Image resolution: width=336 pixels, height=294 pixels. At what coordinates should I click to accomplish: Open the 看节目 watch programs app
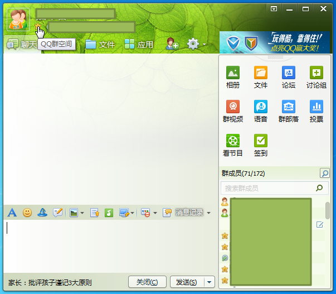coord(233,145)
